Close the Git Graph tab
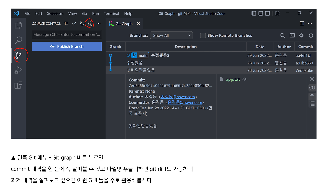328x193 pixels. click(138, 24)
